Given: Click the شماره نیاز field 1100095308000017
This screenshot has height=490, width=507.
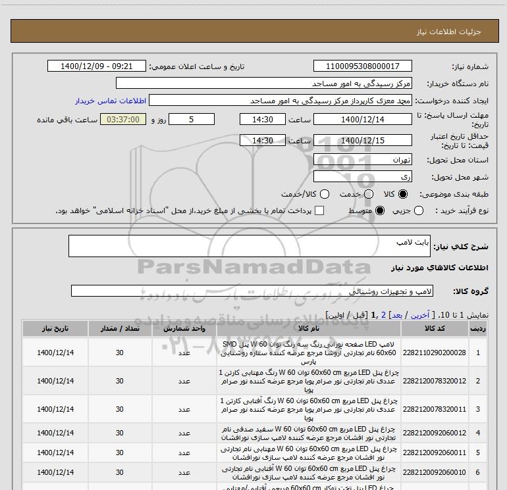Looking at the screenshot, I should (x=362, y=66).
